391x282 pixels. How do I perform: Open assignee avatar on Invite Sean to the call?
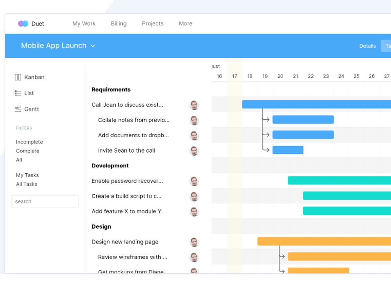click(x=194, y=151)
